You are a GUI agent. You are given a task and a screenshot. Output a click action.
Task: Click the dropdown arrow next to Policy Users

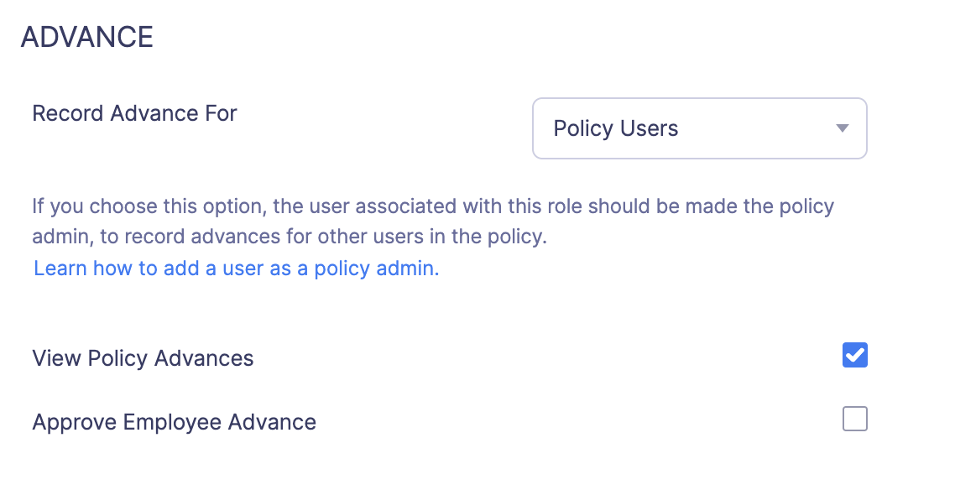pyautogui.click(x=840, y=128)
